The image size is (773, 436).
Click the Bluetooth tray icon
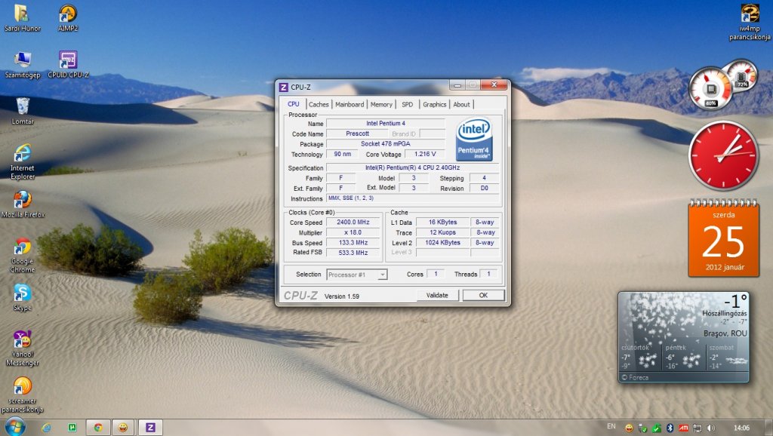coord(670,428)
